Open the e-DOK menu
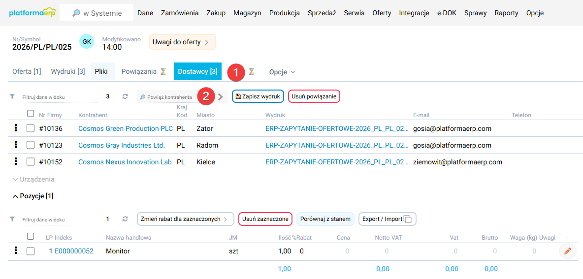 [447, 13]
